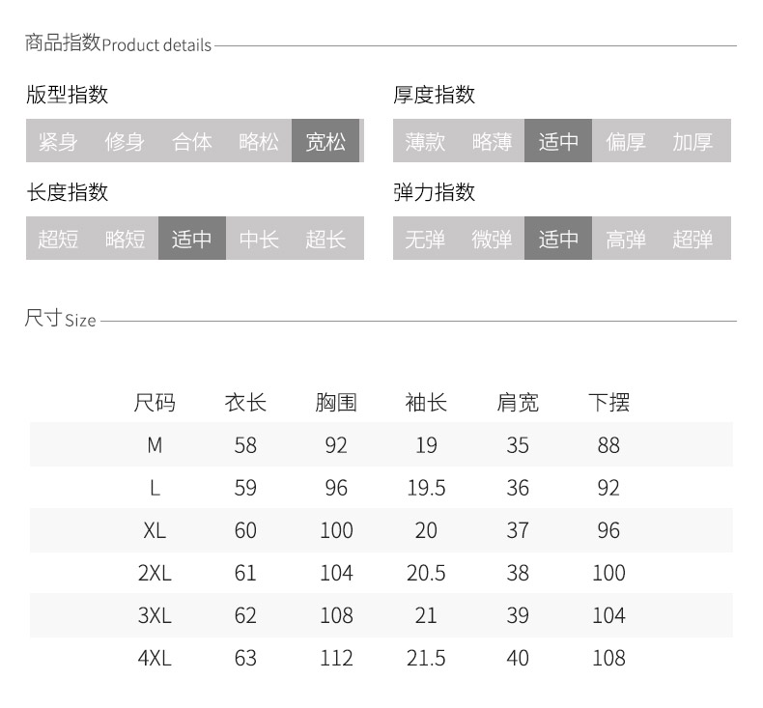The width and height of the screenshot is (763, 708).
Task: Select the 无弹 elasticity option
Action: (x=425, y=239)
